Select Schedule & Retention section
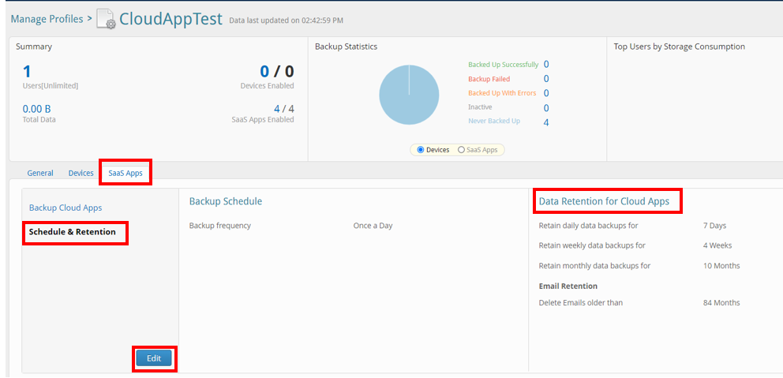The image size is (783, 378). [73, 232]
